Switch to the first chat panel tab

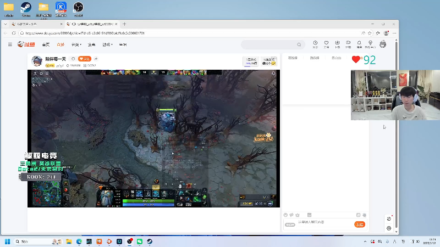coord(293,58)
